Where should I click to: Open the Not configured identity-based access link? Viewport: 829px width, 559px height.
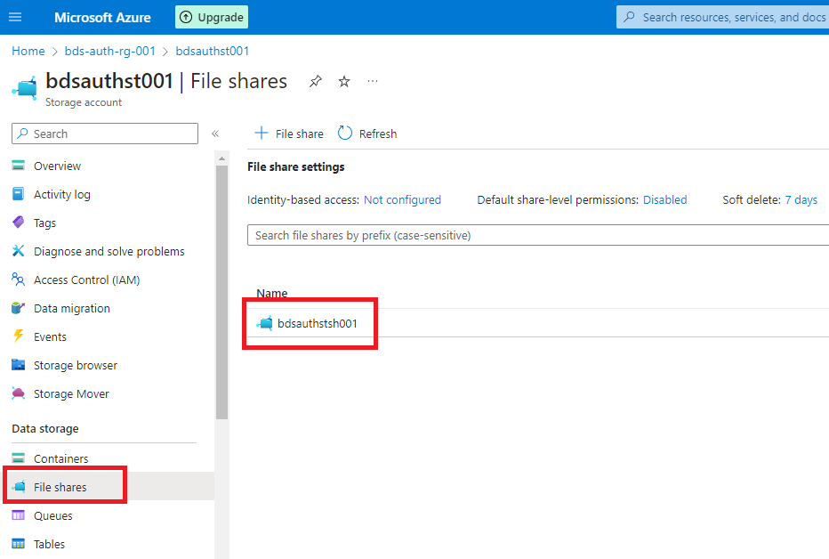[402, 200]
